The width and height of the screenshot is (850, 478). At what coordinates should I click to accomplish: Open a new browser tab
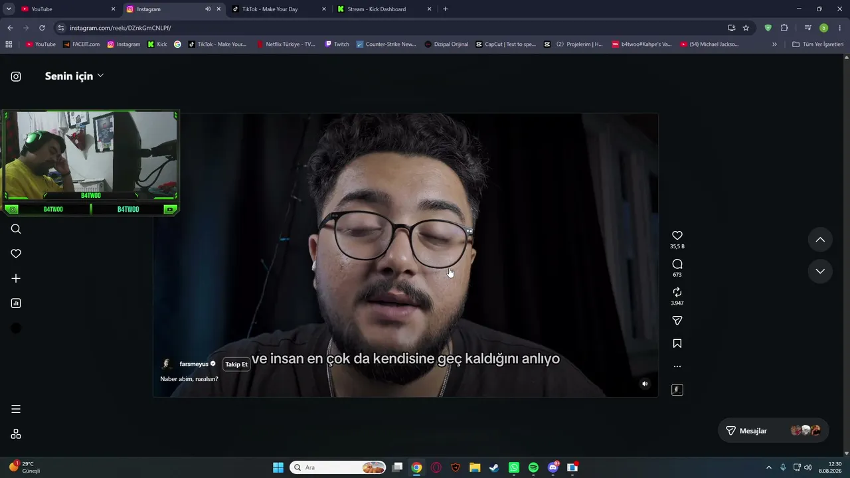(445, 9)
